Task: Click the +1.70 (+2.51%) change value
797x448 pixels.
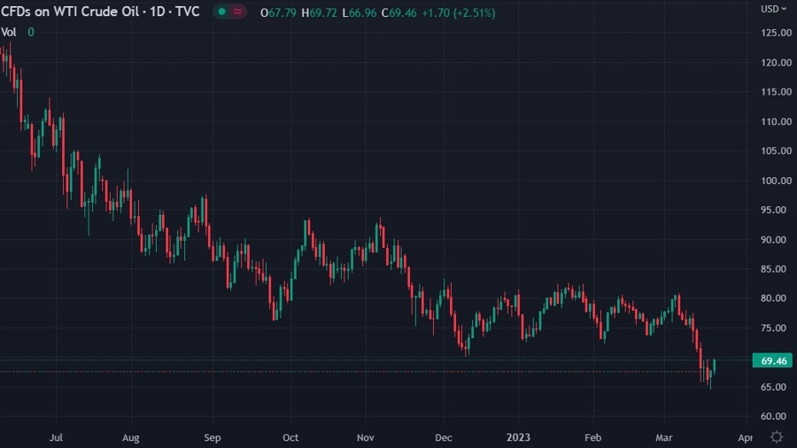Action: click(x=459, y=12)
